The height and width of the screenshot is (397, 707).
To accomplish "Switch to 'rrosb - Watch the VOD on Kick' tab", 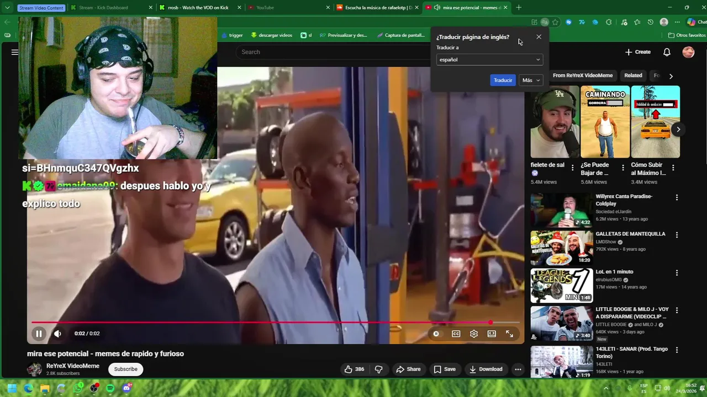I will (x=200, y=8).
